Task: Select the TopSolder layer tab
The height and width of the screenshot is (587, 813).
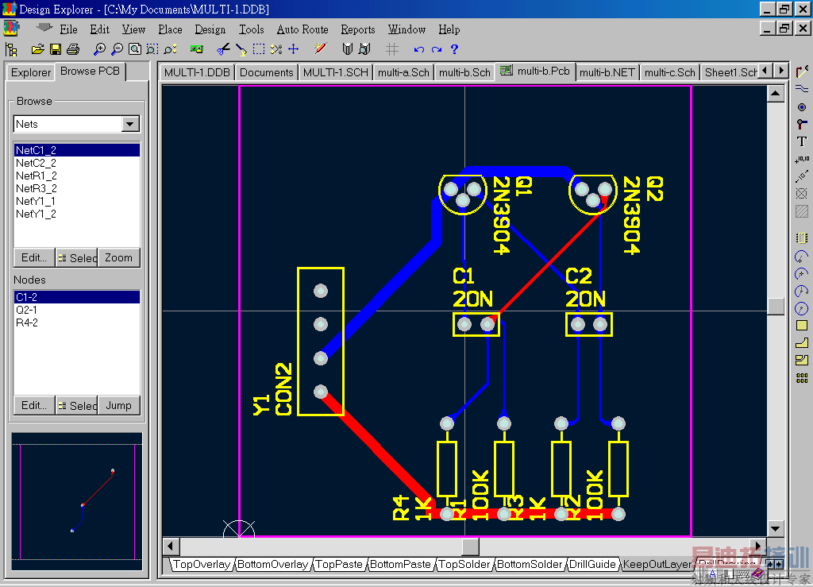Action: (x=464, y=565)
